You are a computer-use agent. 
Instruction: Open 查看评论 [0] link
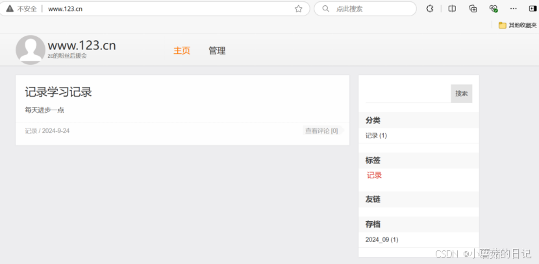pyautogui.click(x=321, y=131)
